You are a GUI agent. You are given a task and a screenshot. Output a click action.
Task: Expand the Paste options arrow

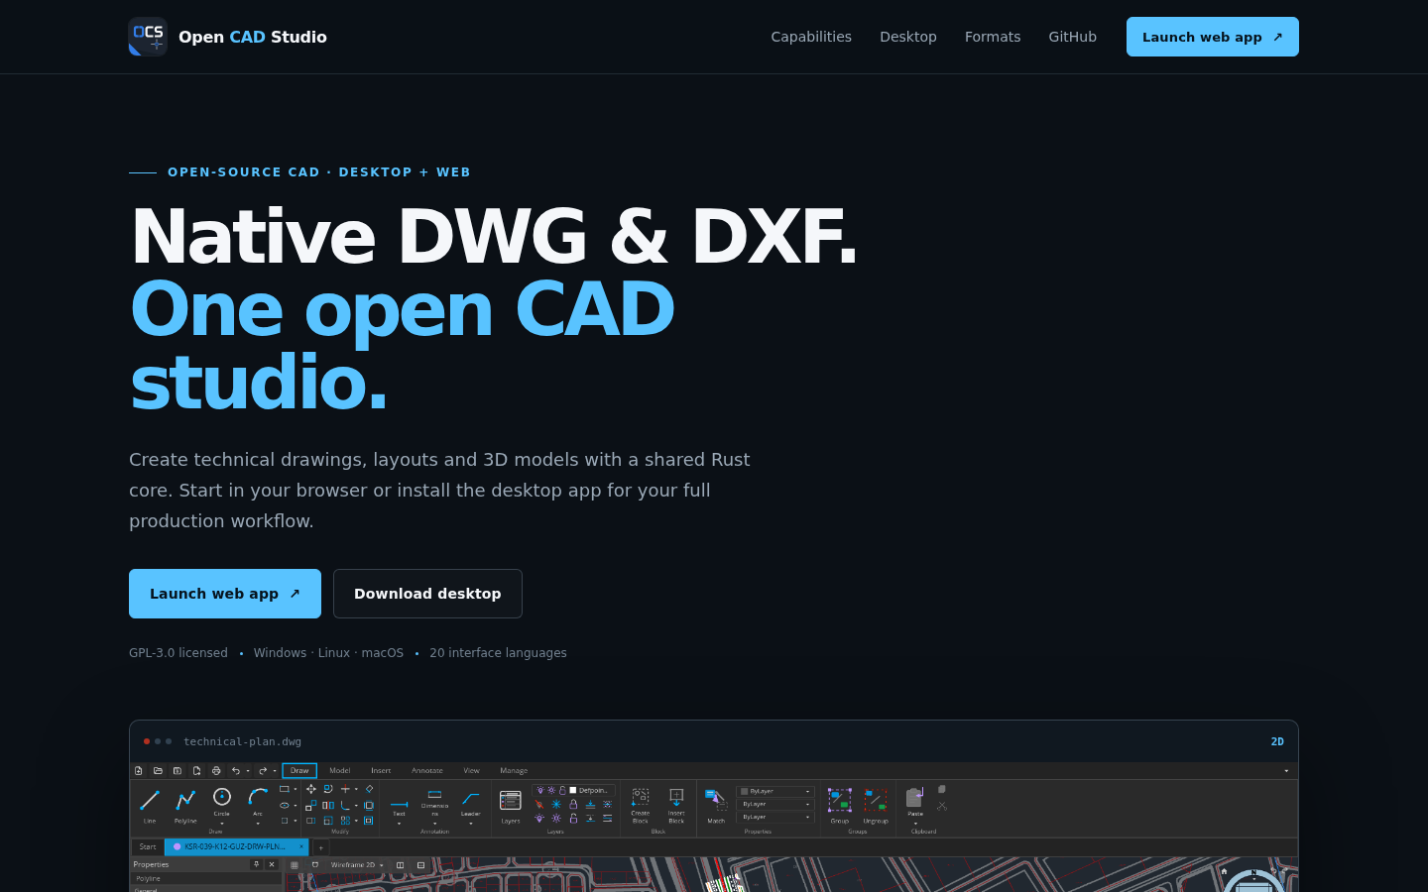[x=915, y=824]
